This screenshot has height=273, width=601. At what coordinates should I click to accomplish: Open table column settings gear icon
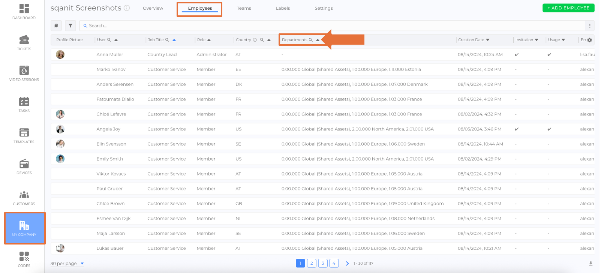click(x=589, y=40)
